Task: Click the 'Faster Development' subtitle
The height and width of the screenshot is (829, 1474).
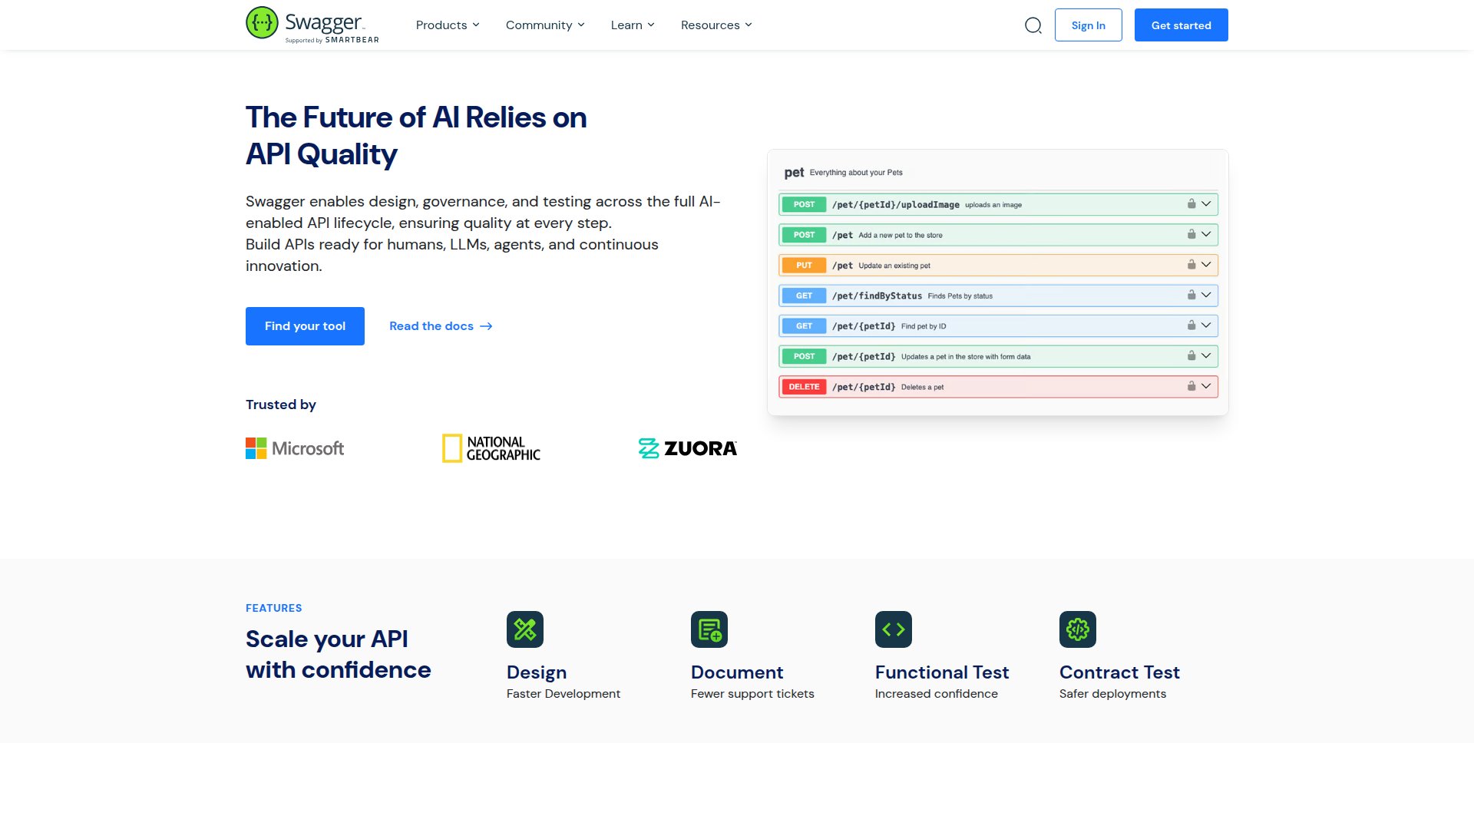Action: point(563,694)
